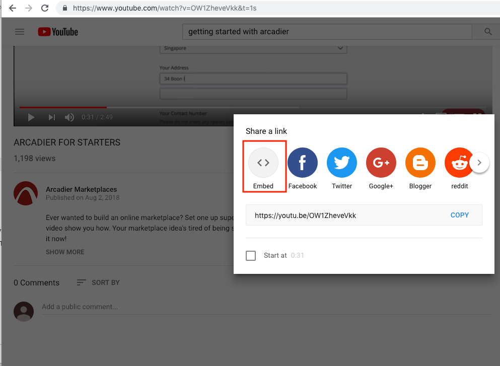Click the commenter profile avatar
This screenshot has width=500, height=366.
24,312
